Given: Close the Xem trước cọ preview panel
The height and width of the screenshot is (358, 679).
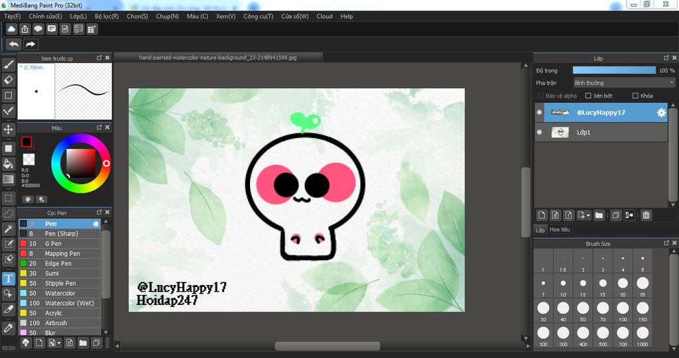Looking at the screenshot, I should pos(107,58).
